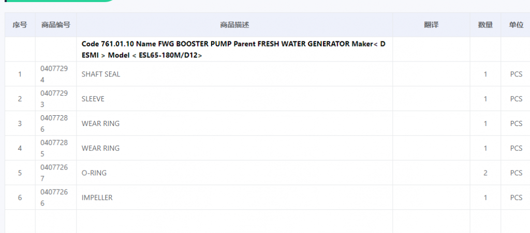Click the PCS unit in the IMPELLER row
The image size is (530, 233).
tap(516, 198)
